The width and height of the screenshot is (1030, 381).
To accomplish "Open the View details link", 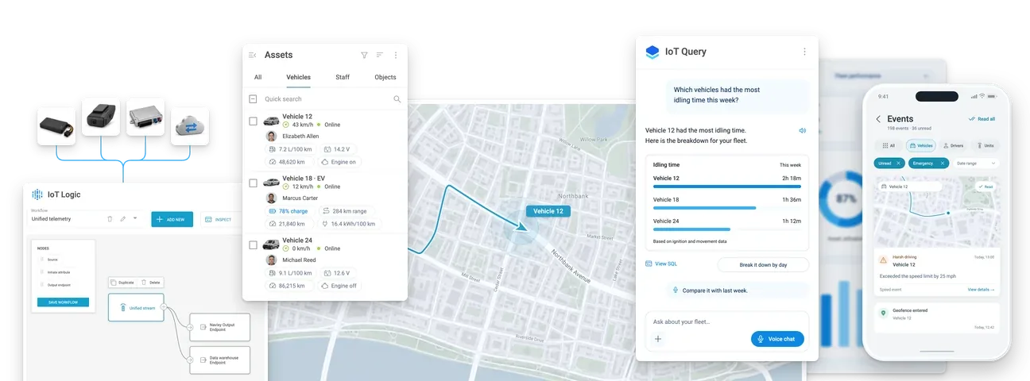I will point(981,290).
